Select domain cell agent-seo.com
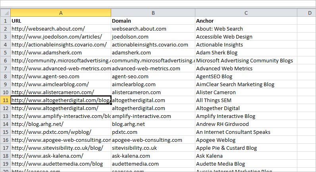The width and height of the screenshot is (316, 172). (x=153, y=76)
